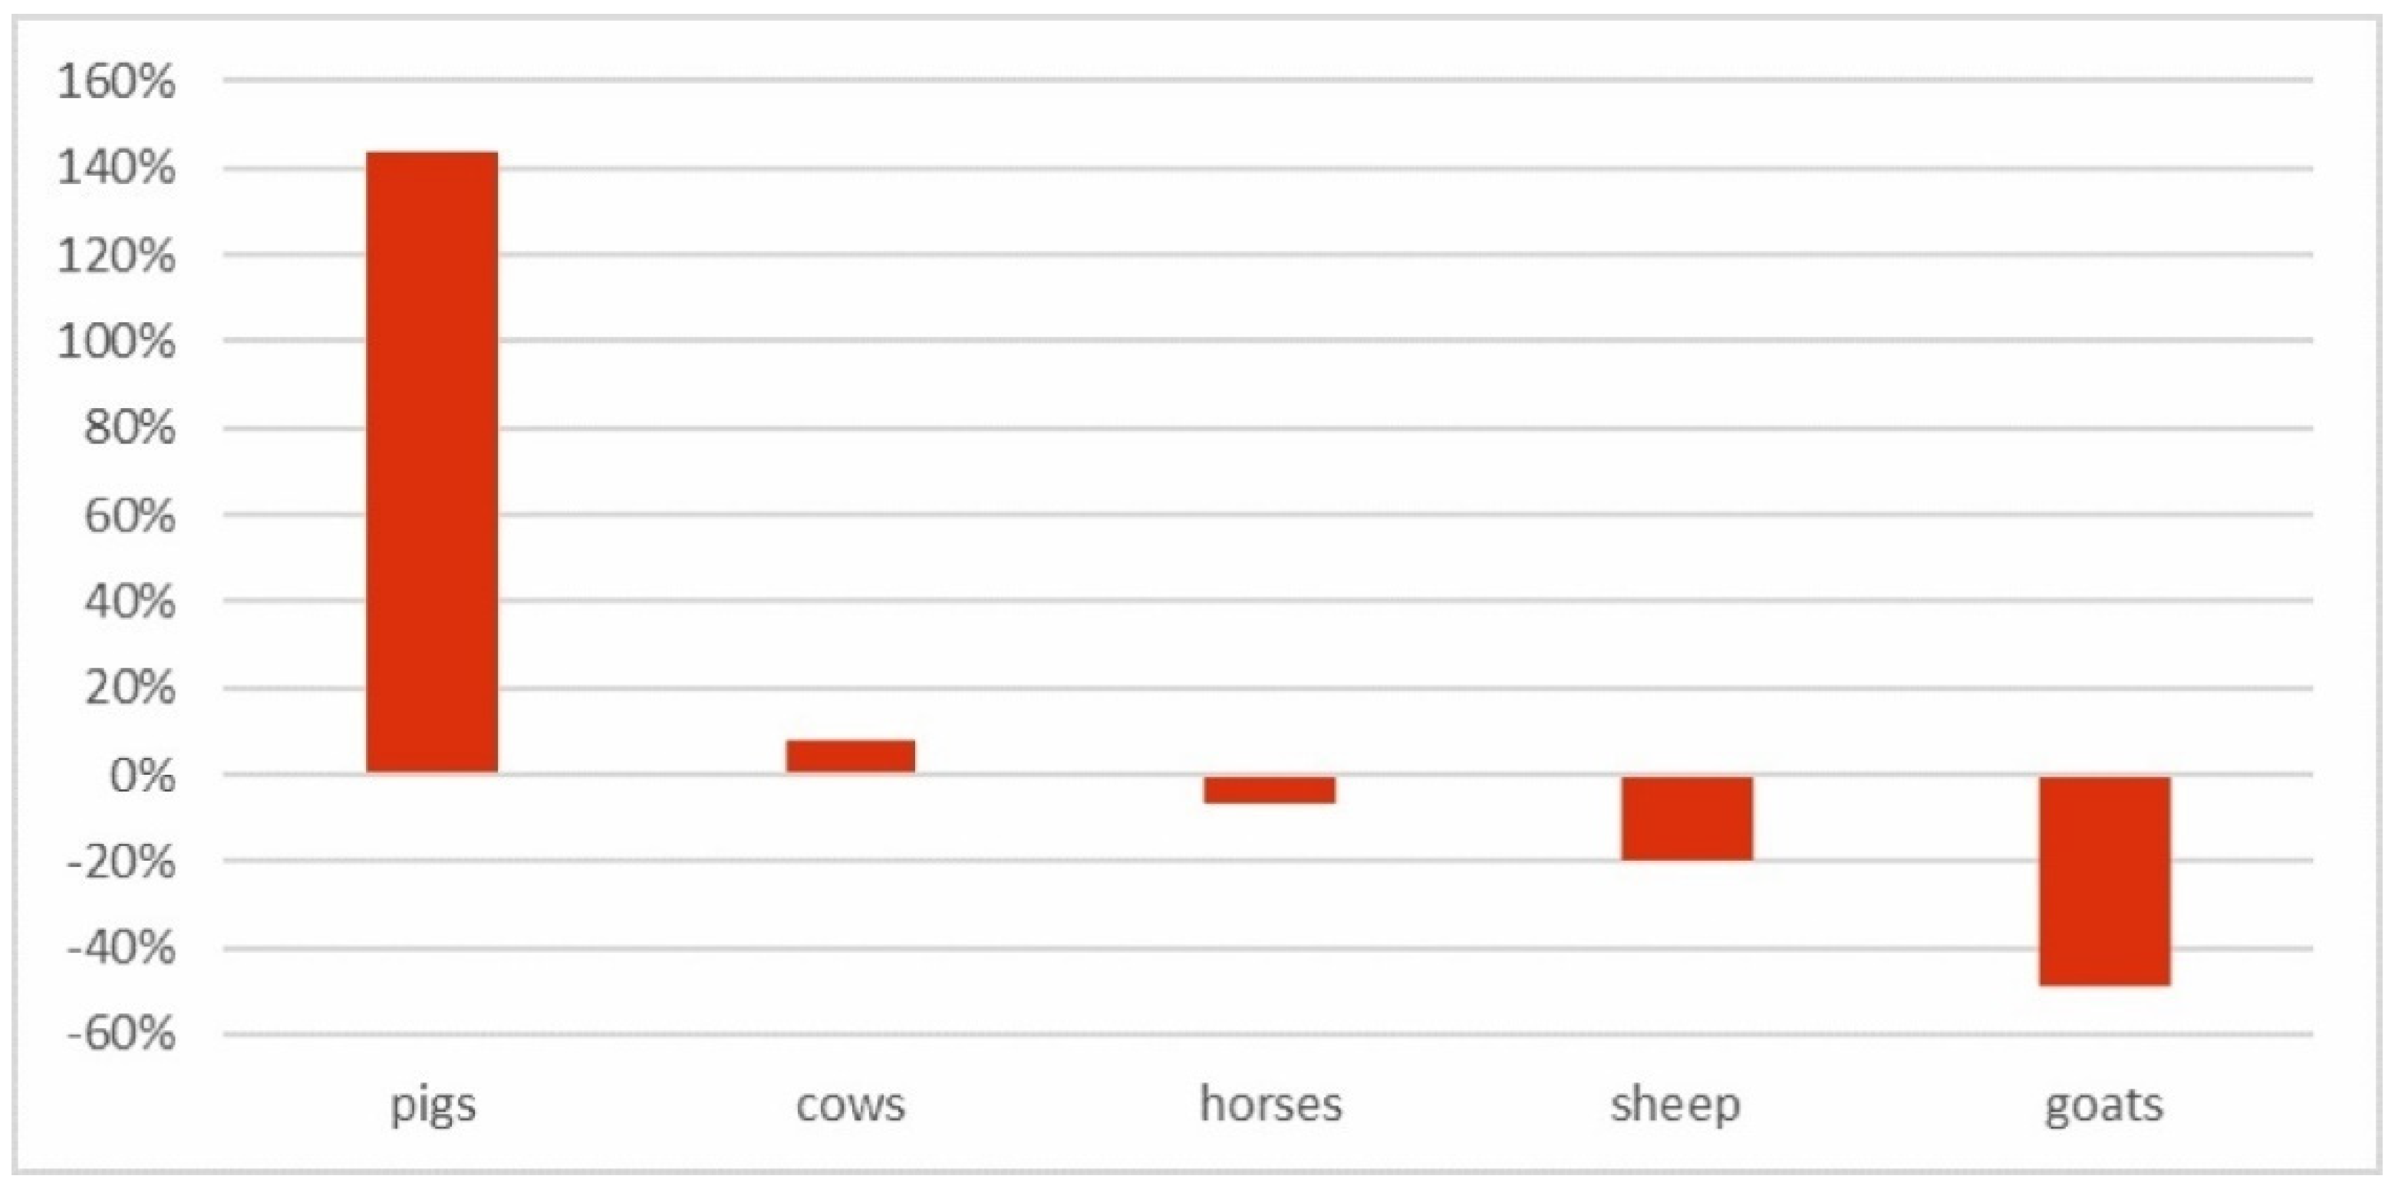
Task: Click the "horses" axis label
Action: pos(1270,1105)
